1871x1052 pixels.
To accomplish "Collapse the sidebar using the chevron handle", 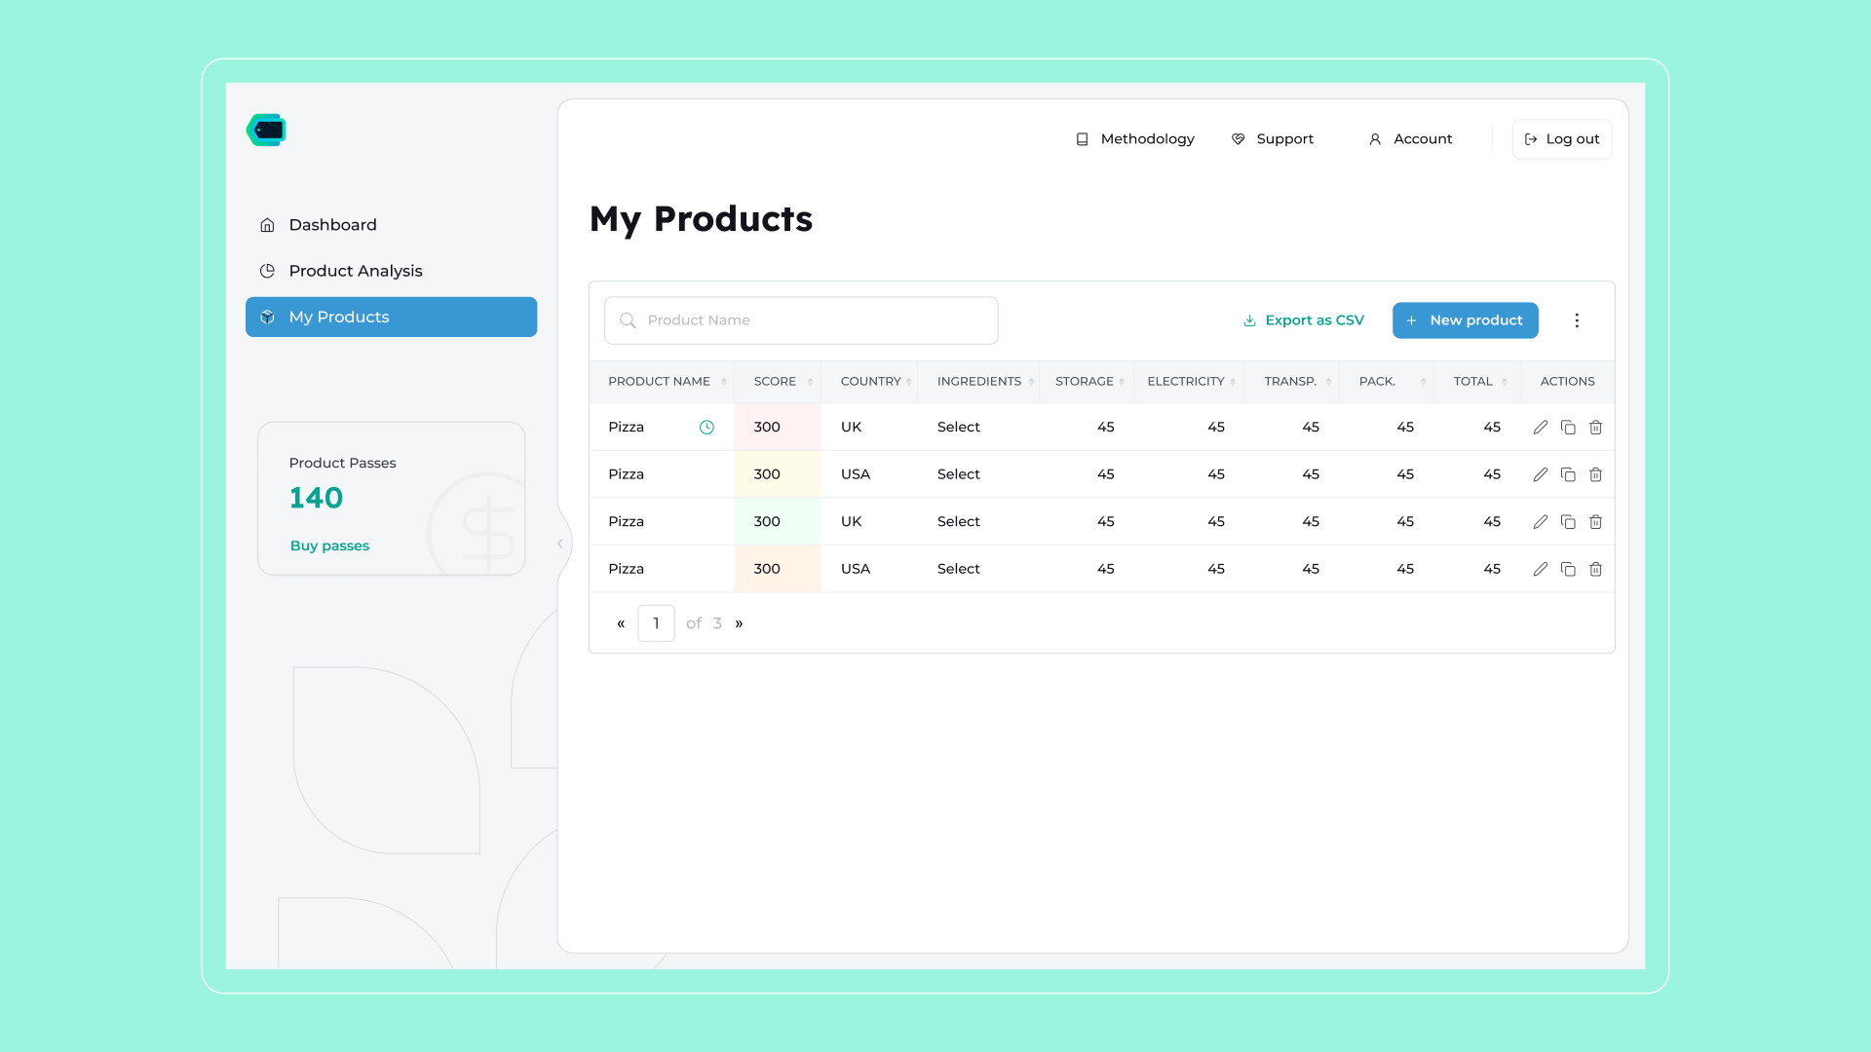I will pos(559,544).
